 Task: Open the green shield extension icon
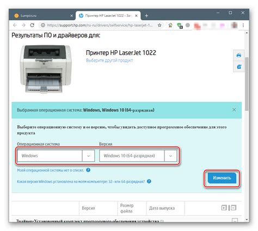click(180, 26)
